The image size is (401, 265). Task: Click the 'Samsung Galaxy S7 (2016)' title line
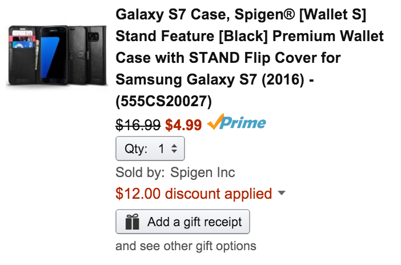(x=210, y=79)
